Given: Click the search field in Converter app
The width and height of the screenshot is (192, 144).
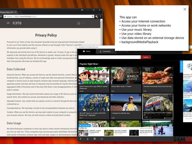Looking at the screenshot, I should [109, 57].
